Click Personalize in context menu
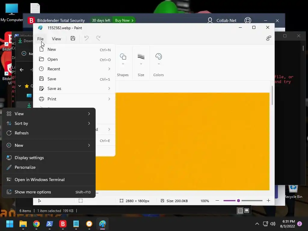Viewport: 308px width, 231px height. pos(49,167)
